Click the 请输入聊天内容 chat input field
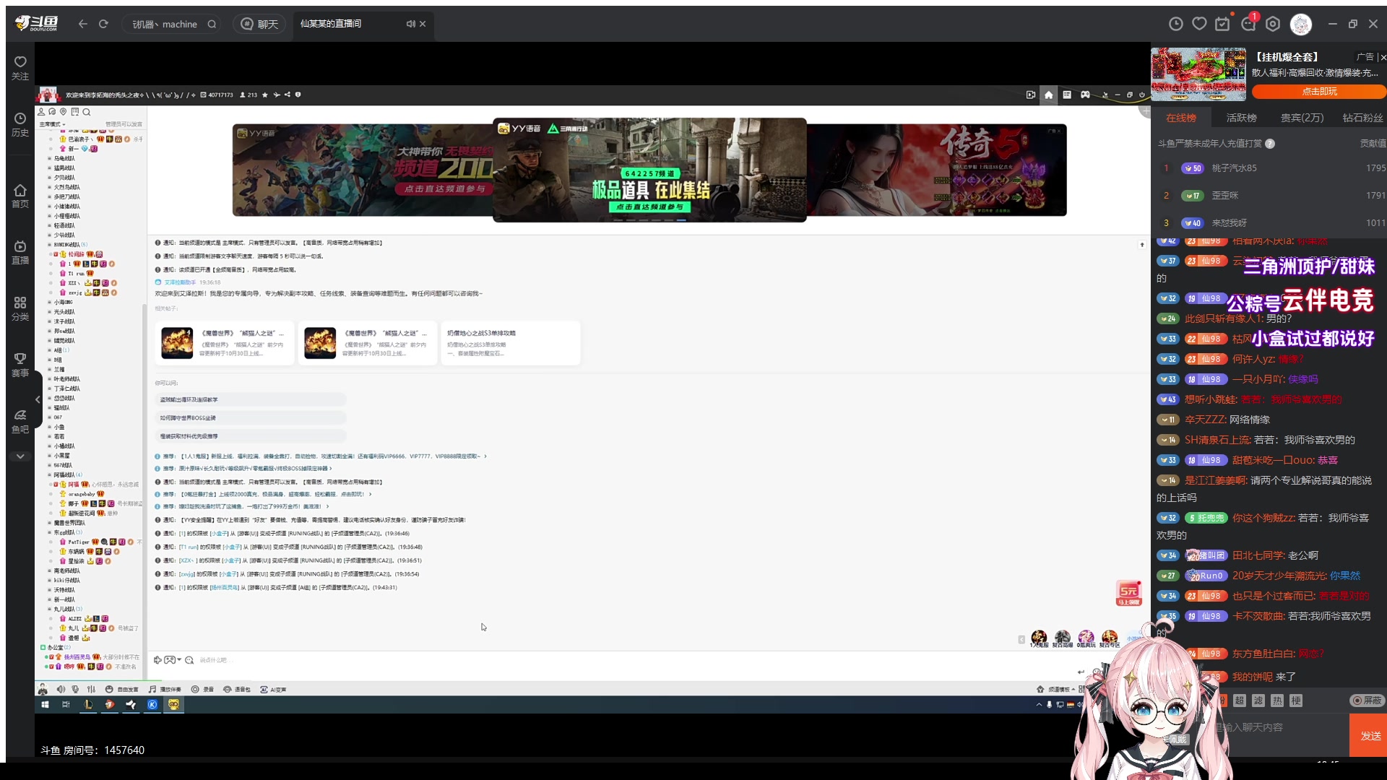1387x780 pixels. coord(1279,727)
